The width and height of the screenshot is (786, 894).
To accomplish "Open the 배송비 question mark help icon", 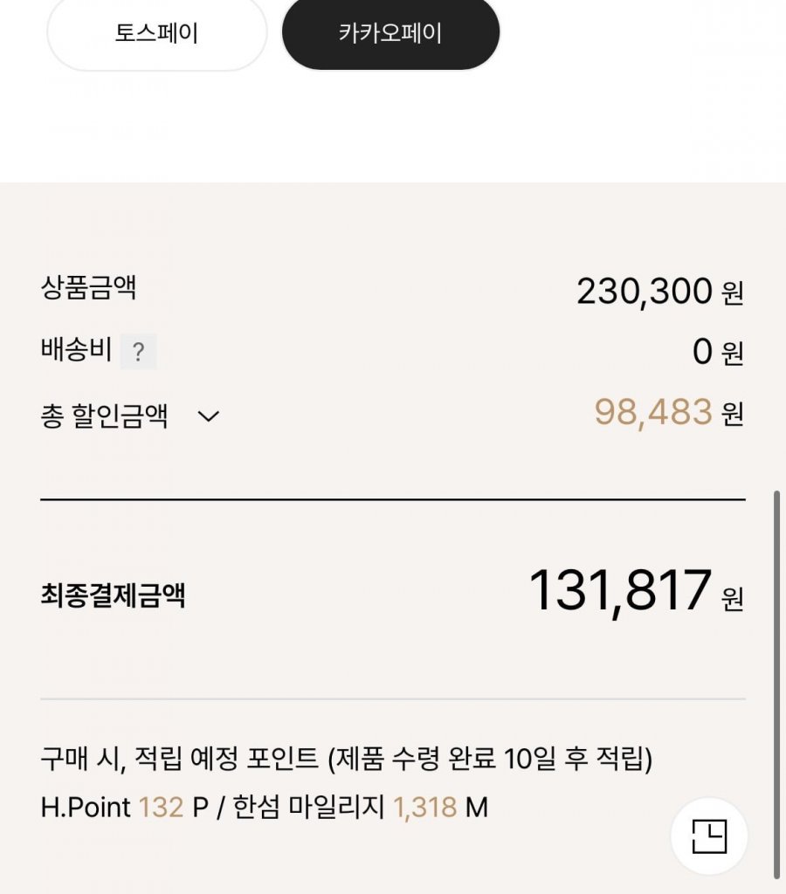I will coord(138,352).
